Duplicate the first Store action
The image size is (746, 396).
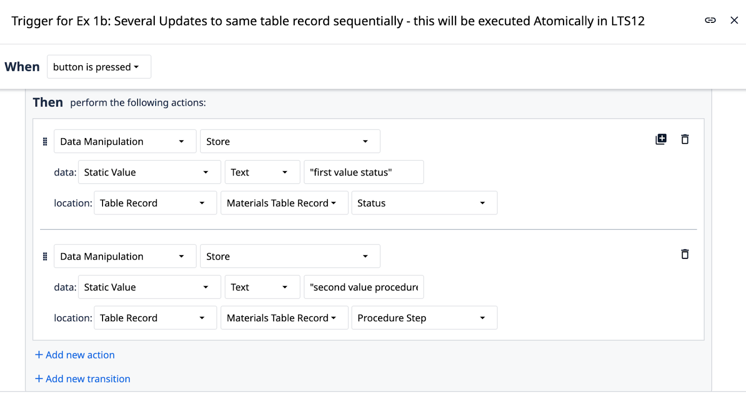661,139
